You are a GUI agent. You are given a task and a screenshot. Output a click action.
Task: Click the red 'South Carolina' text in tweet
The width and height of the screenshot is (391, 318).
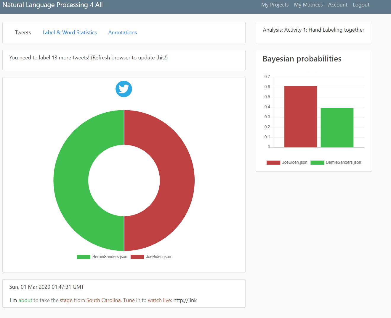point(104,300)
